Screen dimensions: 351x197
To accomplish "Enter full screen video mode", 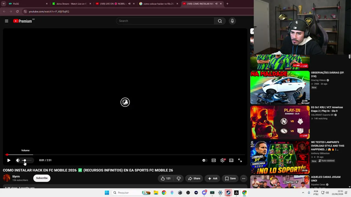I will tap(240, 160).
